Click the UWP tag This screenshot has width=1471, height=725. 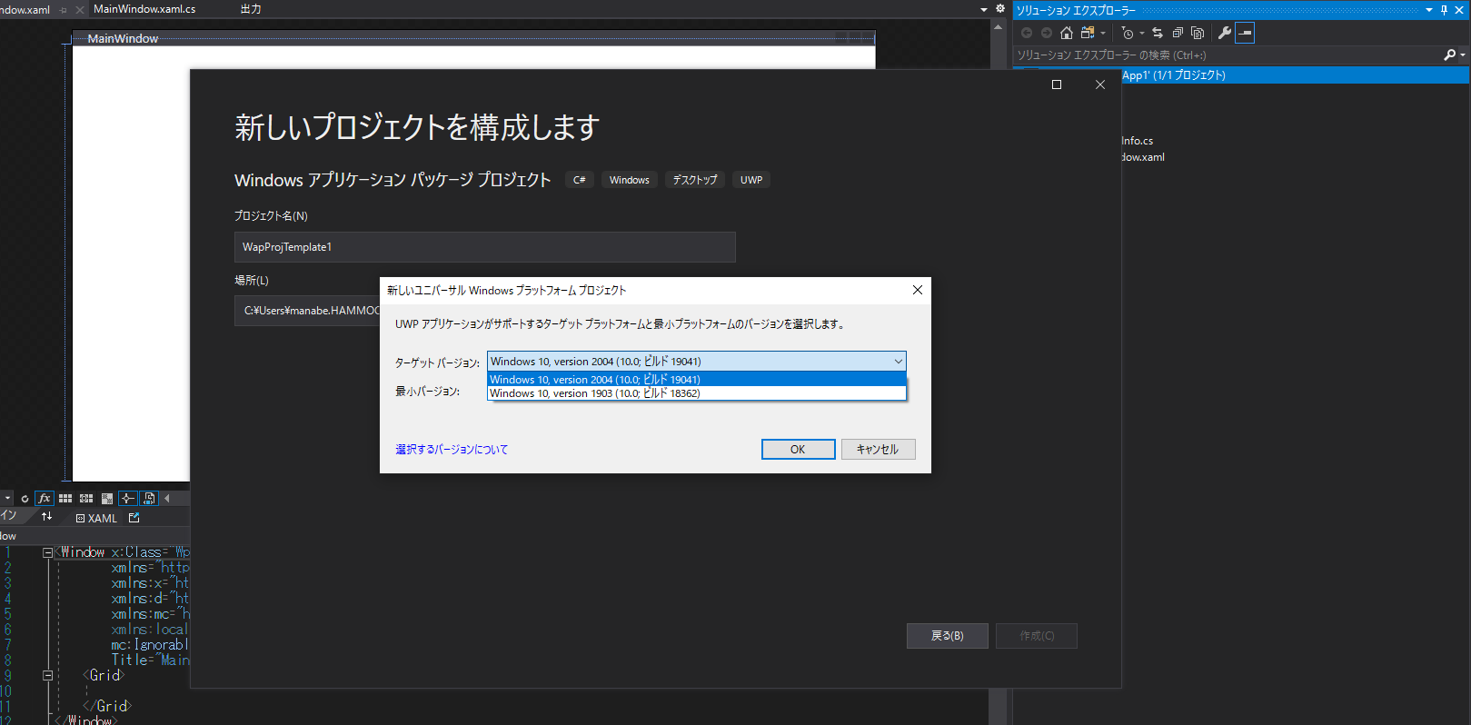(x=751, y=180)
